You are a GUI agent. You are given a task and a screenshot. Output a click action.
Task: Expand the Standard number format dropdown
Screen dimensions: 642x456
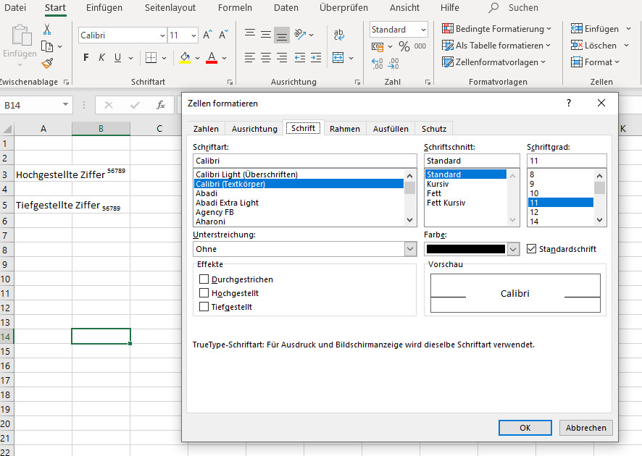(422, 30)
